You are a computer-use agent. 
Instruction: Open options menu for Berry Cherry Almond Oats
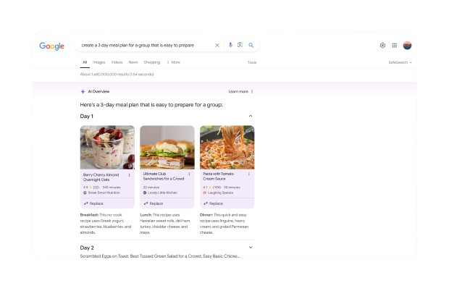tap(129, 175)
